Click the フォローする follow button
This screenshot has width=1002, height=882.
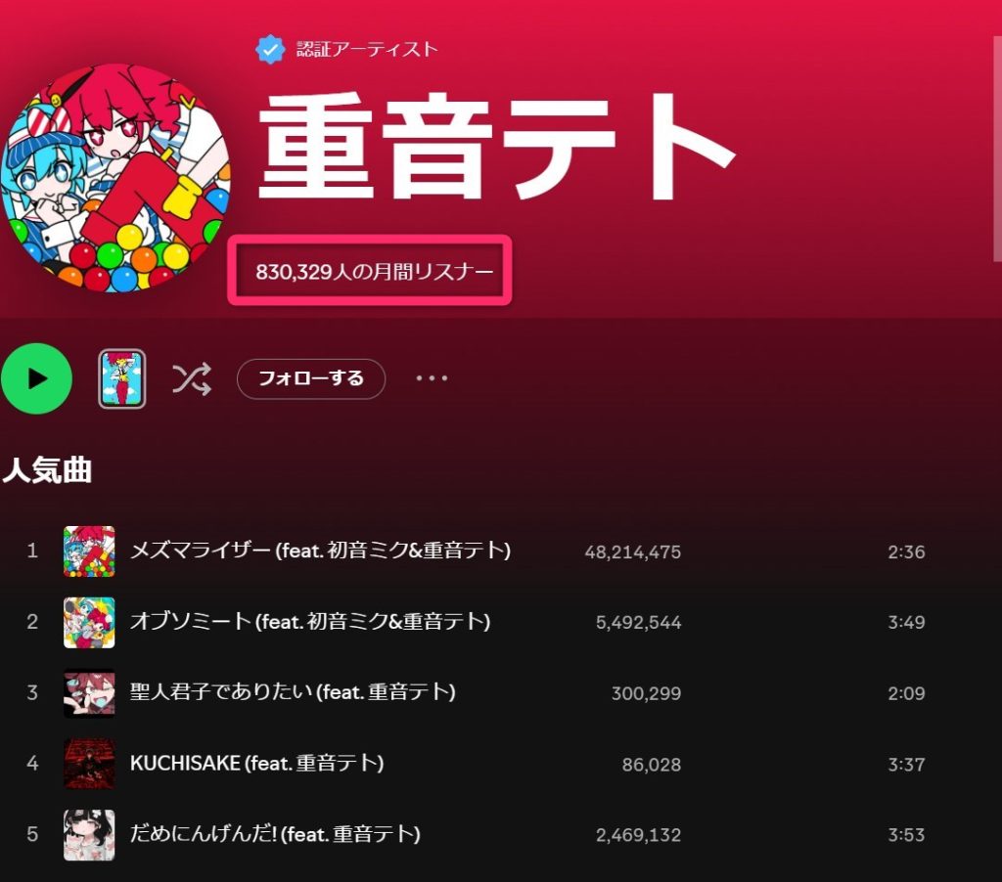point(310,378)
